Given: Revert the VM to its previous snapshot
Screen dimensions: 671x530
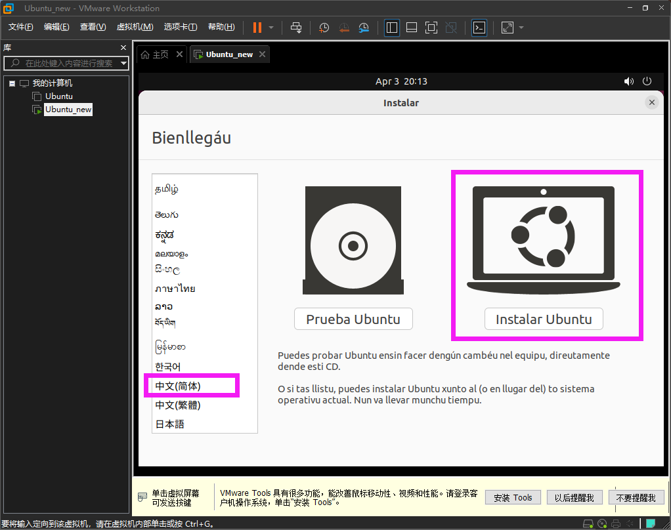Looking at the screenshot, I should click(343, 28).
